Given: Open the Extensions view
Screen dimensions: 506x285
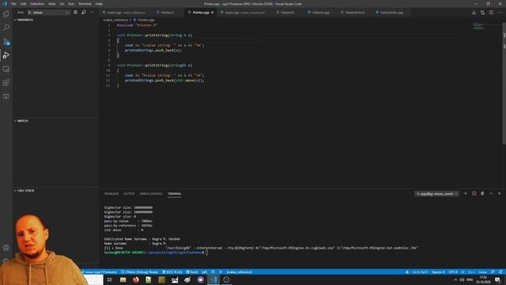Looking at the screenshot, I should (x=6, y=82).
